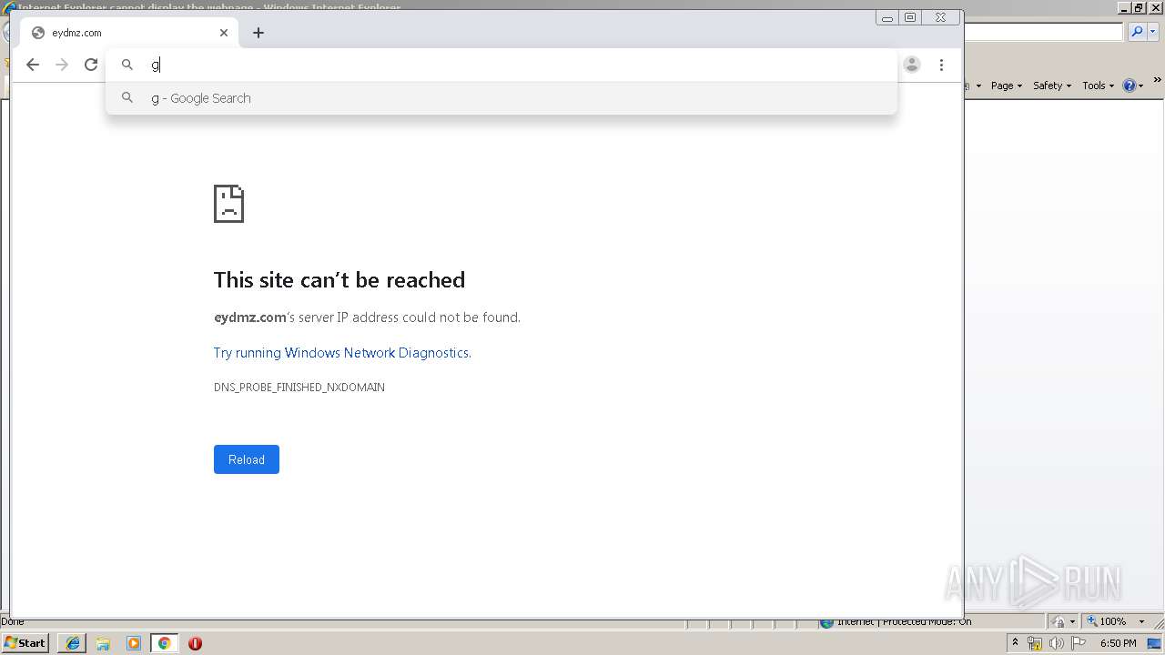Click the red Opera icon on taskbar

pos(195,643)
